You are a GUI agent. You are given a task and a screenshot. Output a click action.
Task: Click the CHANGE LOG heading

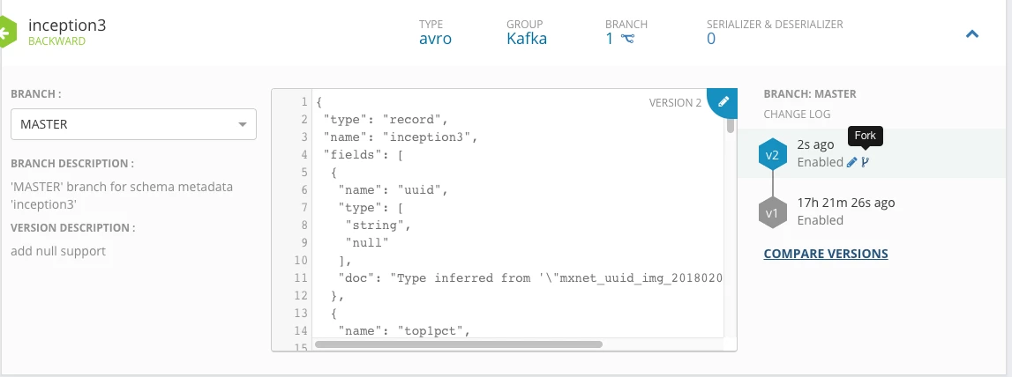click(x=797, y=114)
